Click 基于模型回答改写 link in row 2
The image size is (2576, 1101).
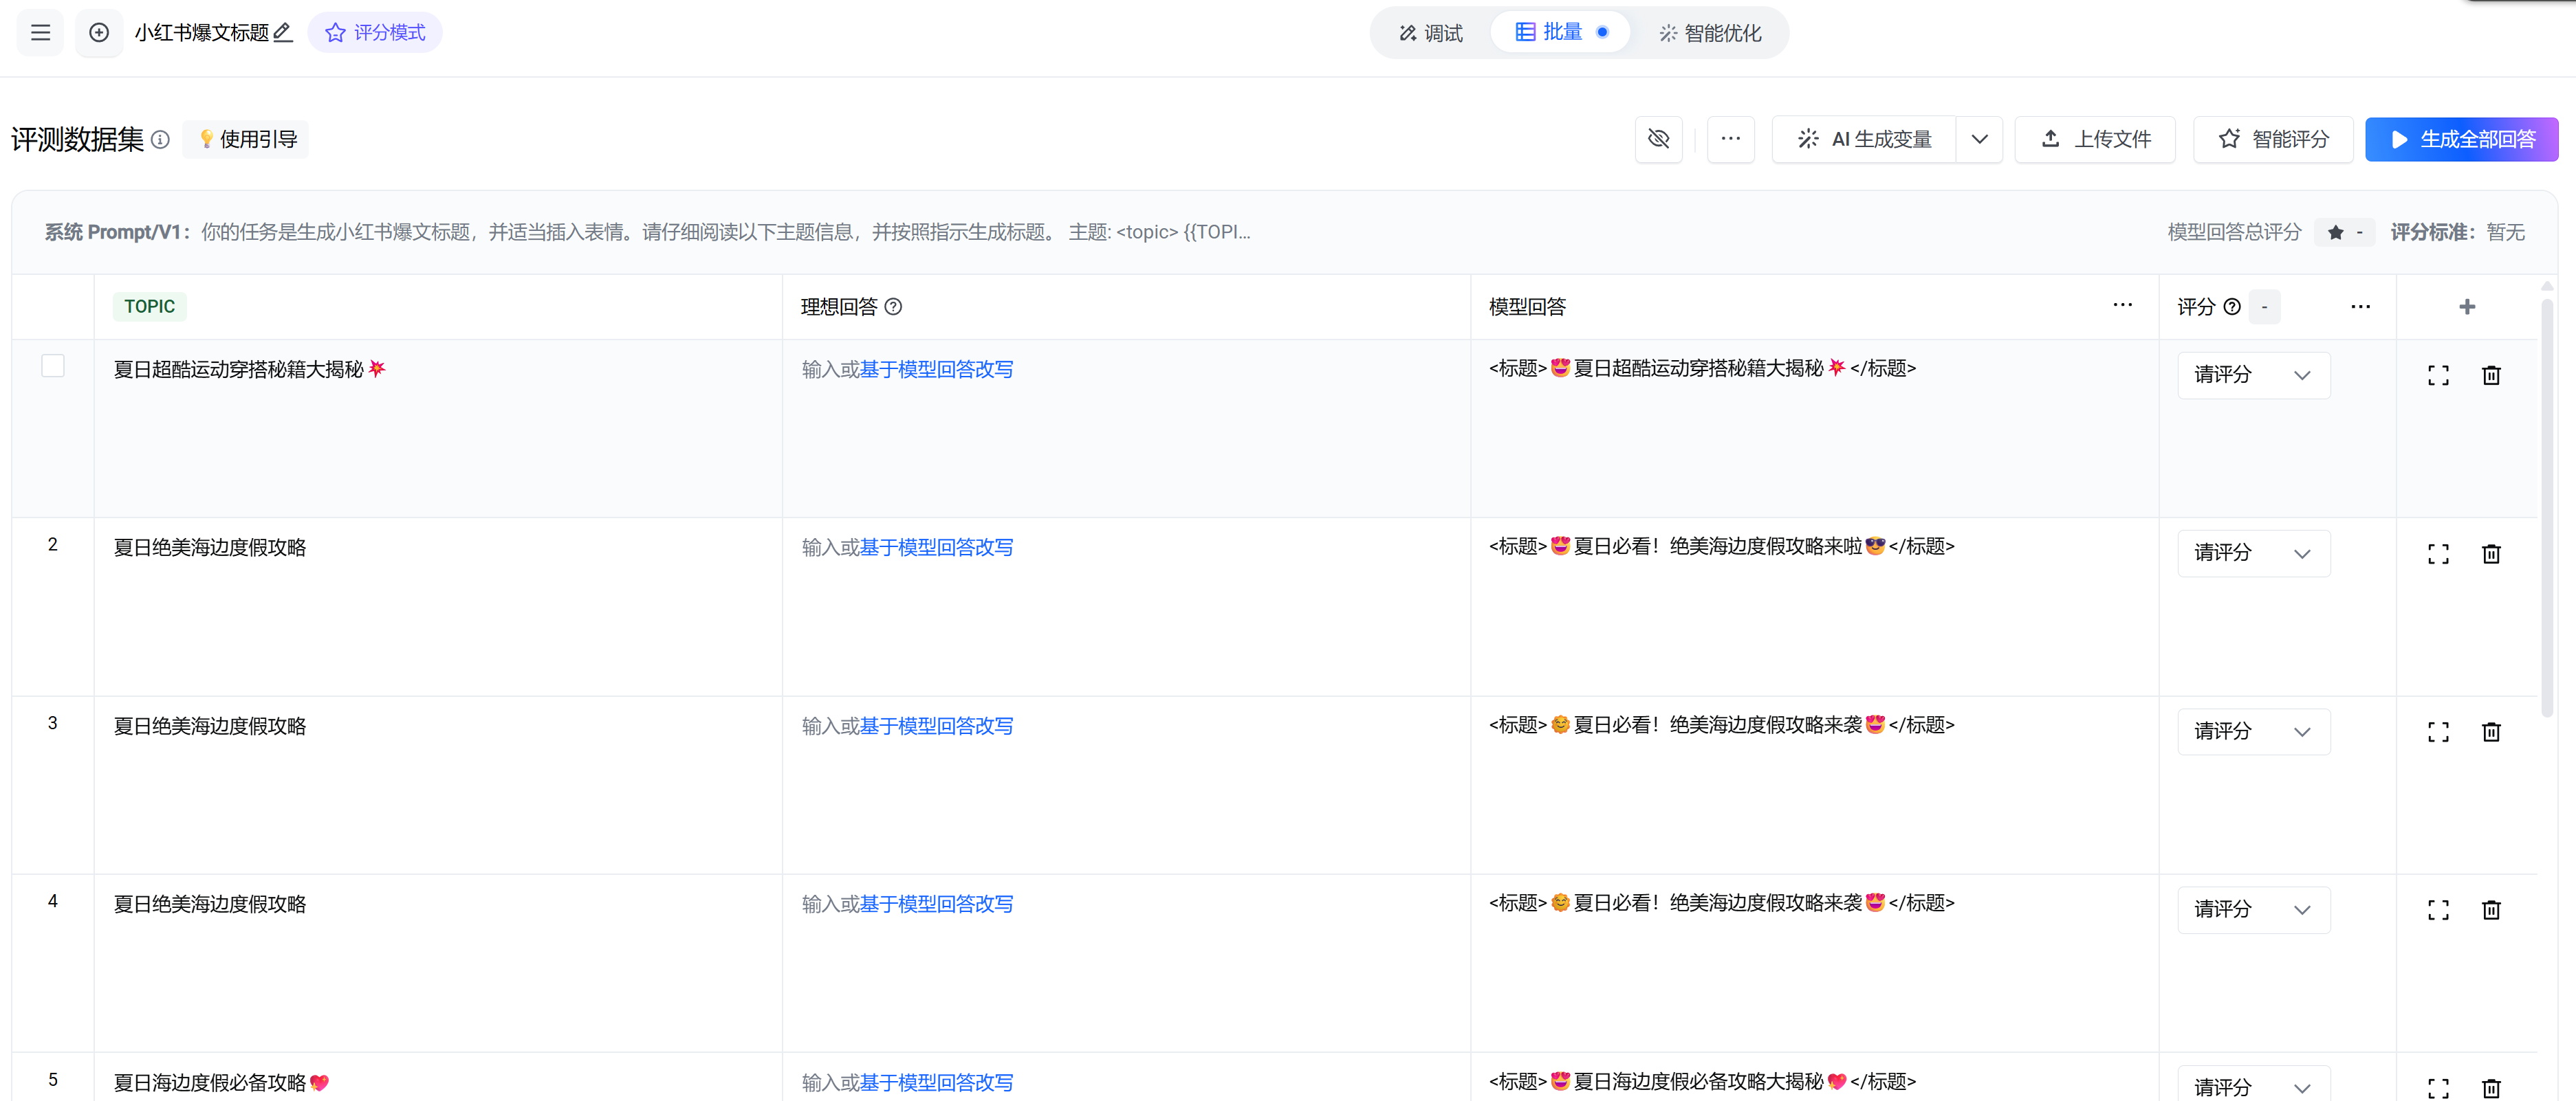coord(936,548)
